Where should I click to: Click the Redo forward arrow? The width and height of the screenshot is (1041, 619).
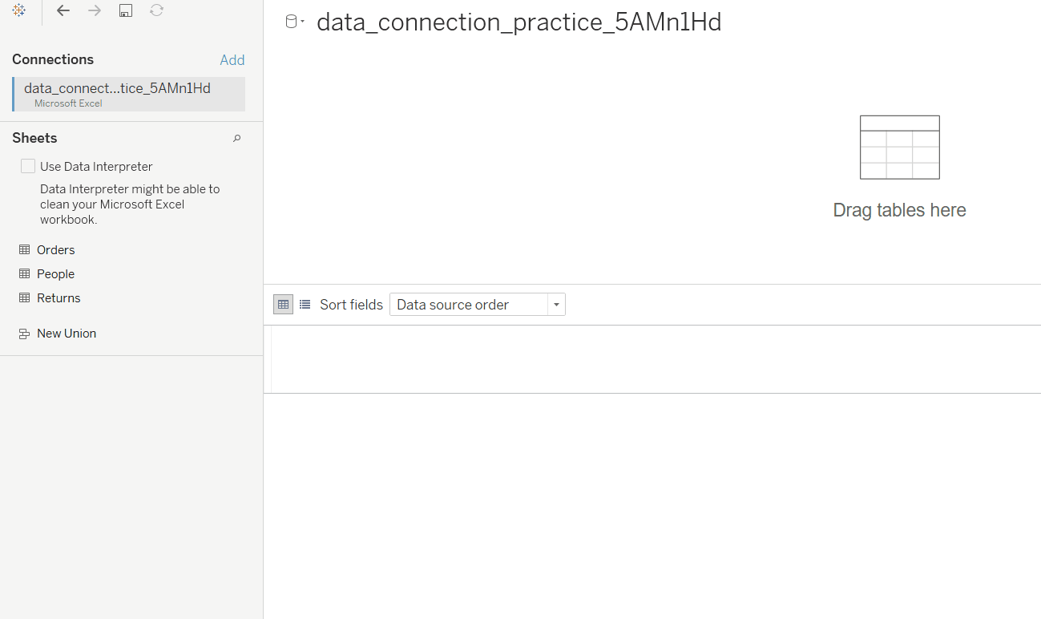94,10
